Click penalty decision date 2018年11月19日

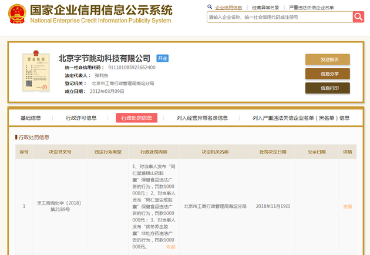pyautogui.click(x=273, y=206)
